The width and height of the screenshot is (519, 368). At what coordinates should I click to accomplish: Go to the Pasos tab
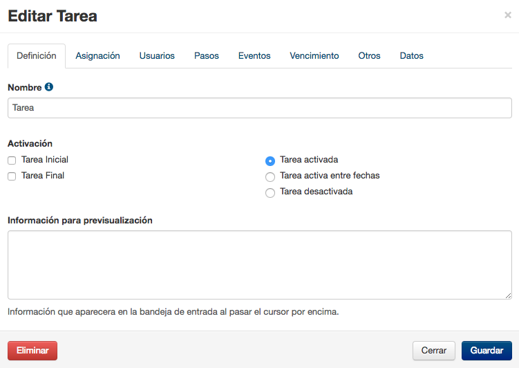point(206,55)
